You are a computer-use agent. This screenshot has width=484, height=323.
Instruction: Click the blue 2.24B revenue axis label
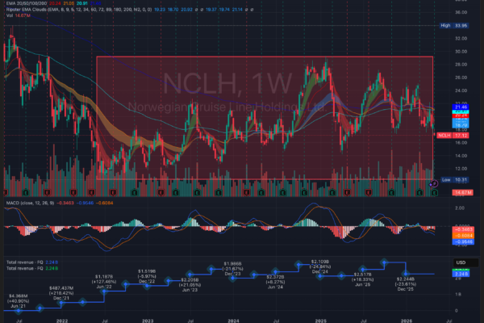click(x=461, y=275)
